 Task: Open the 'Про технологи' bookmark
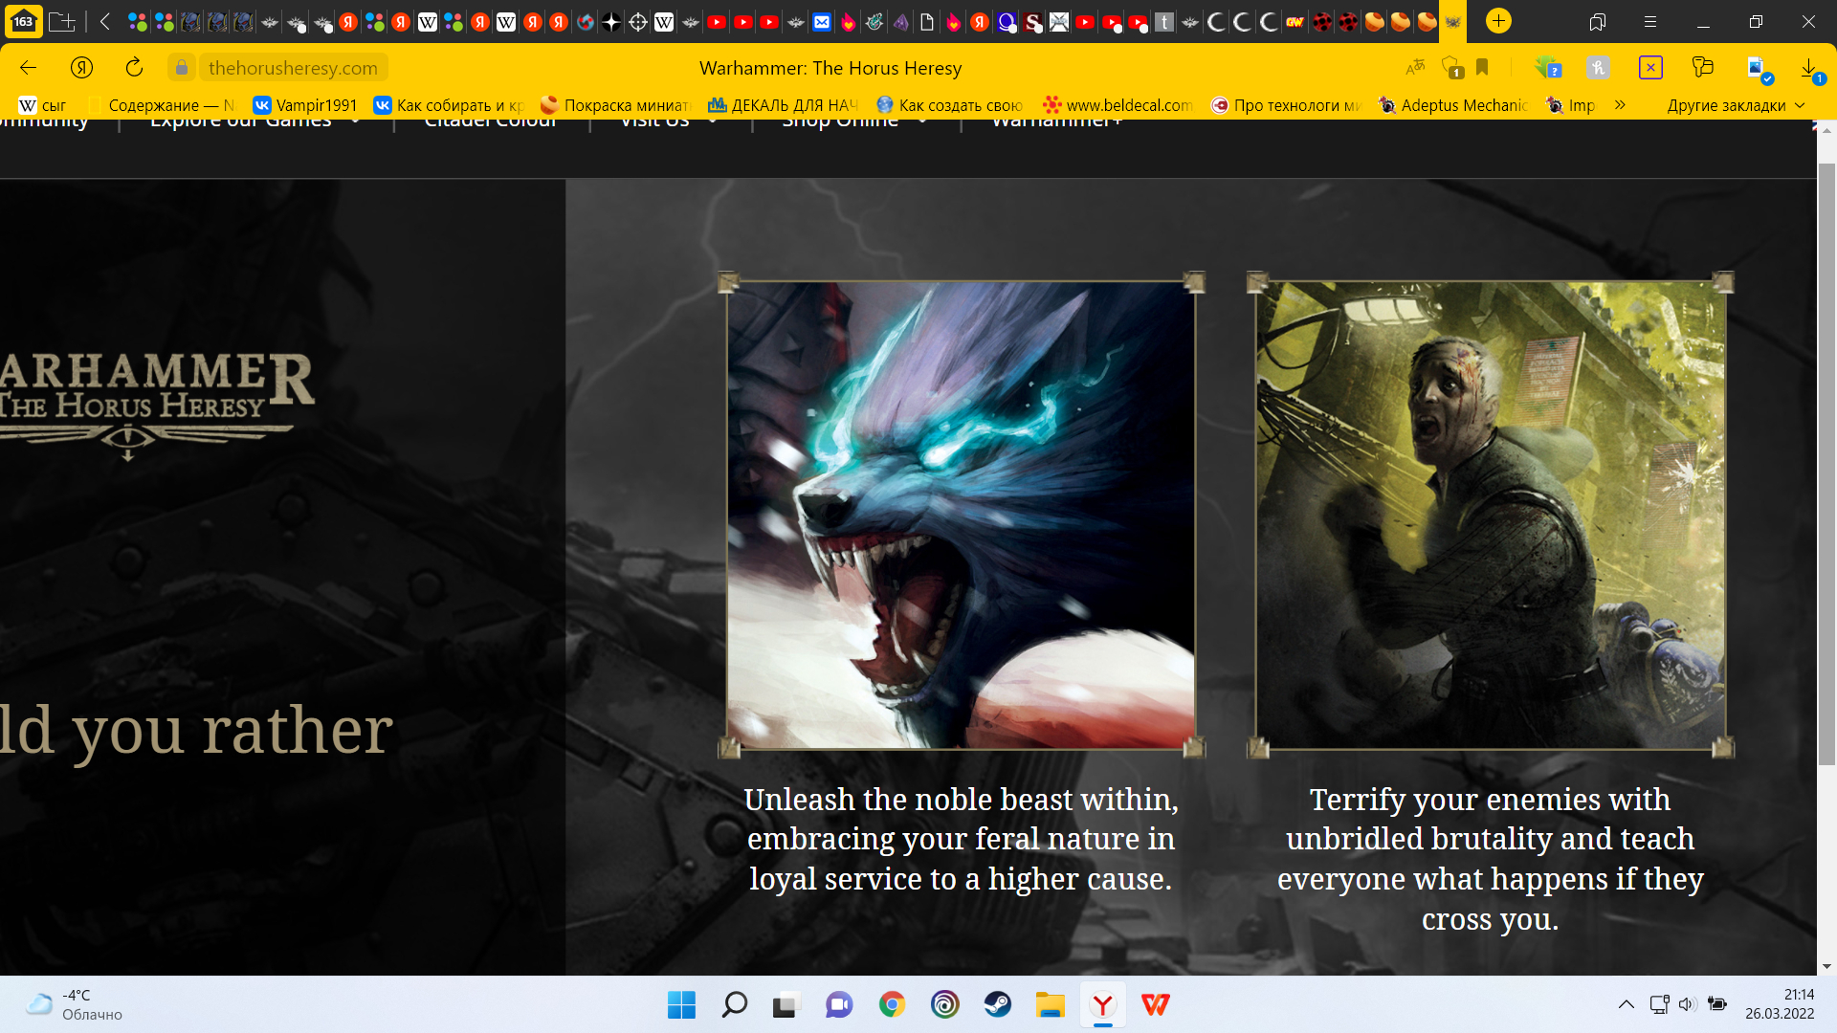coord(1286,105)
